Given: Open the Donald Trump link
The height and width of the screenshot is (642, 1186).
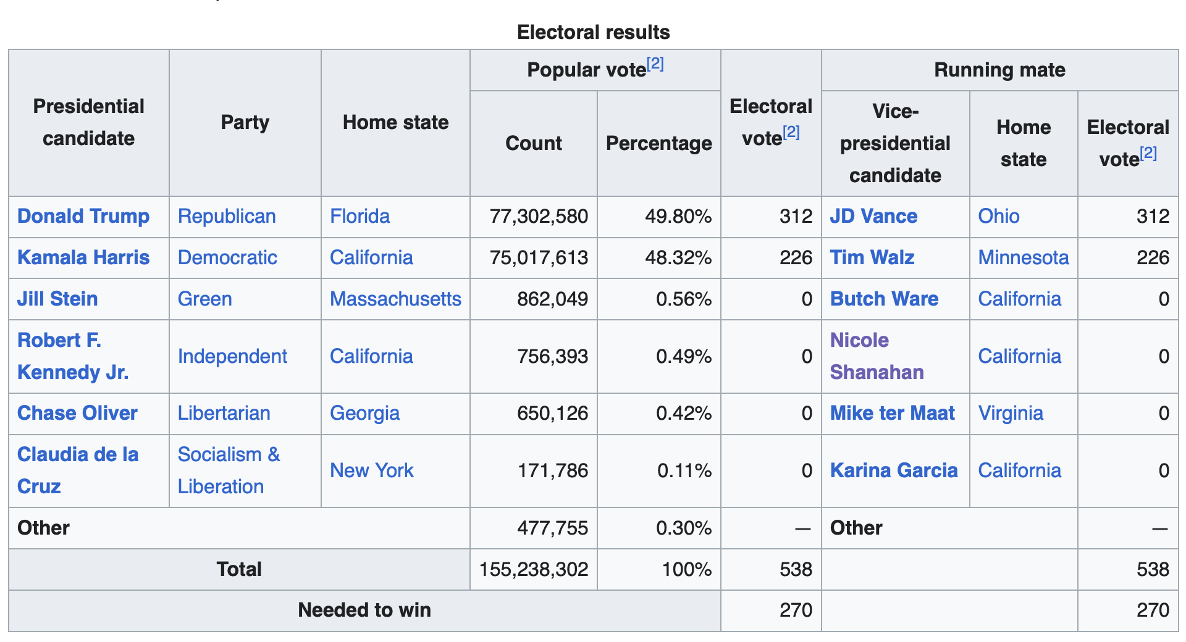Looking at the screenshot, I should pos(83,217).
